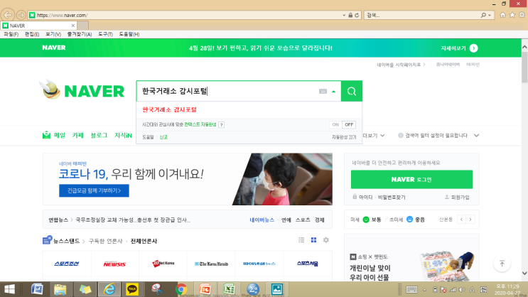Open 파일(F) menu

[x=11, y=34]
